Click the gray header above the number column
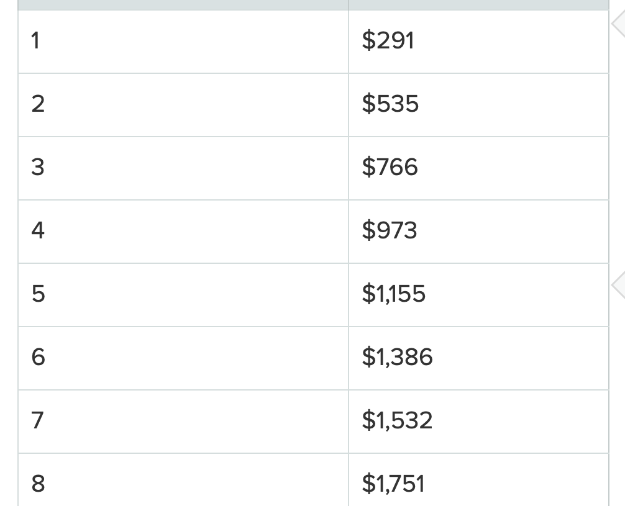The image size is (625, 506). click(183, 5)
